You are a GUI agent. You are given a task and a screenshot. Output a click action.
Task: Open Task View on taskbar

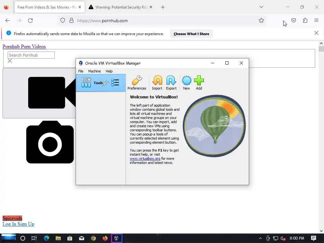34,238
